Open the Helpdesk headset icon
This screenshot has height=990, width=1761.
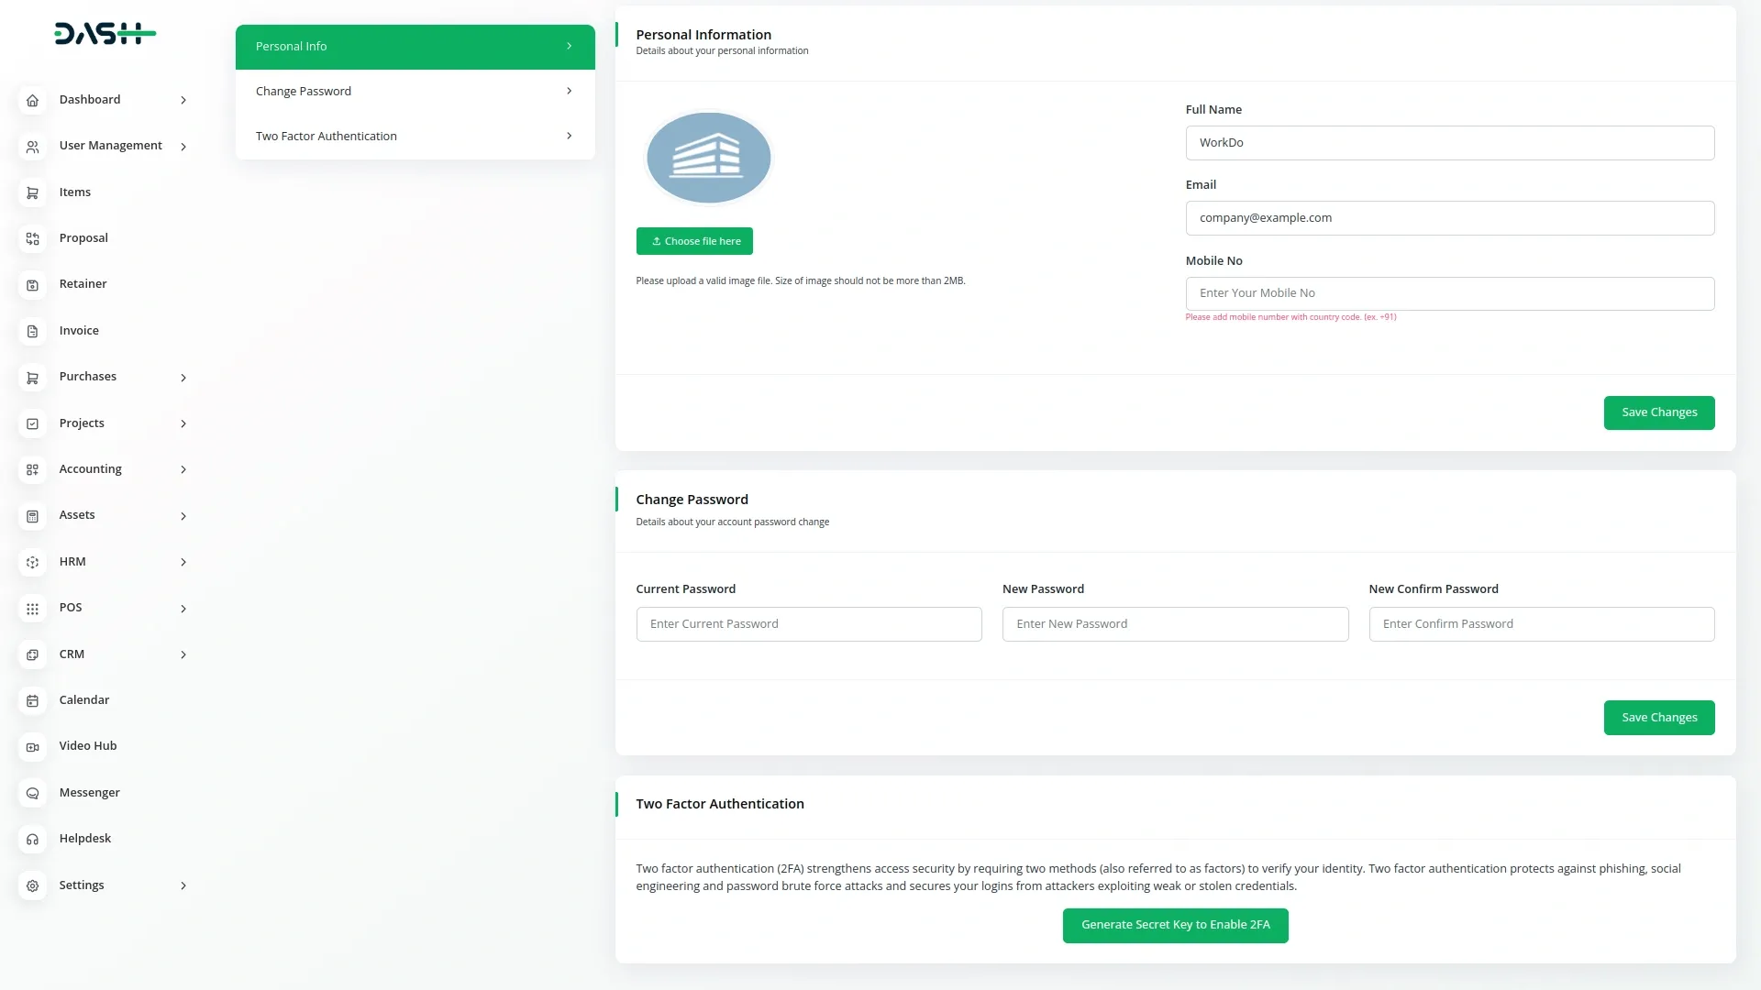click(33, 839)
